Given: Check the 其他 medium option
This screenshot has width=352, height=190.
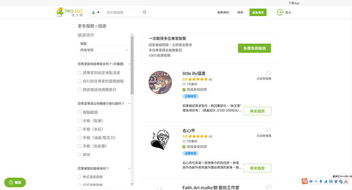Looking at the screenshot, I should (x=79, y=155).
